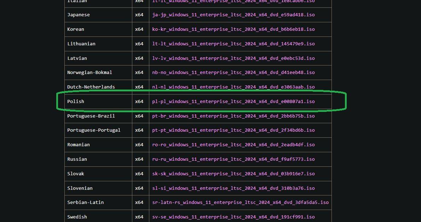Image resolution: width=421 pixels, height=222 pixels.
Task: Download the pl-pl Polish ISO file
Action: click(233, 102)
